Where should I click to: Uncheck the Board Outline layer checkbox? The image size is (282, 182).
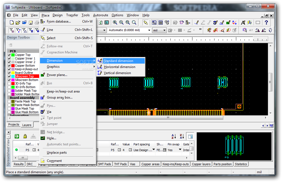pos(9,73)
